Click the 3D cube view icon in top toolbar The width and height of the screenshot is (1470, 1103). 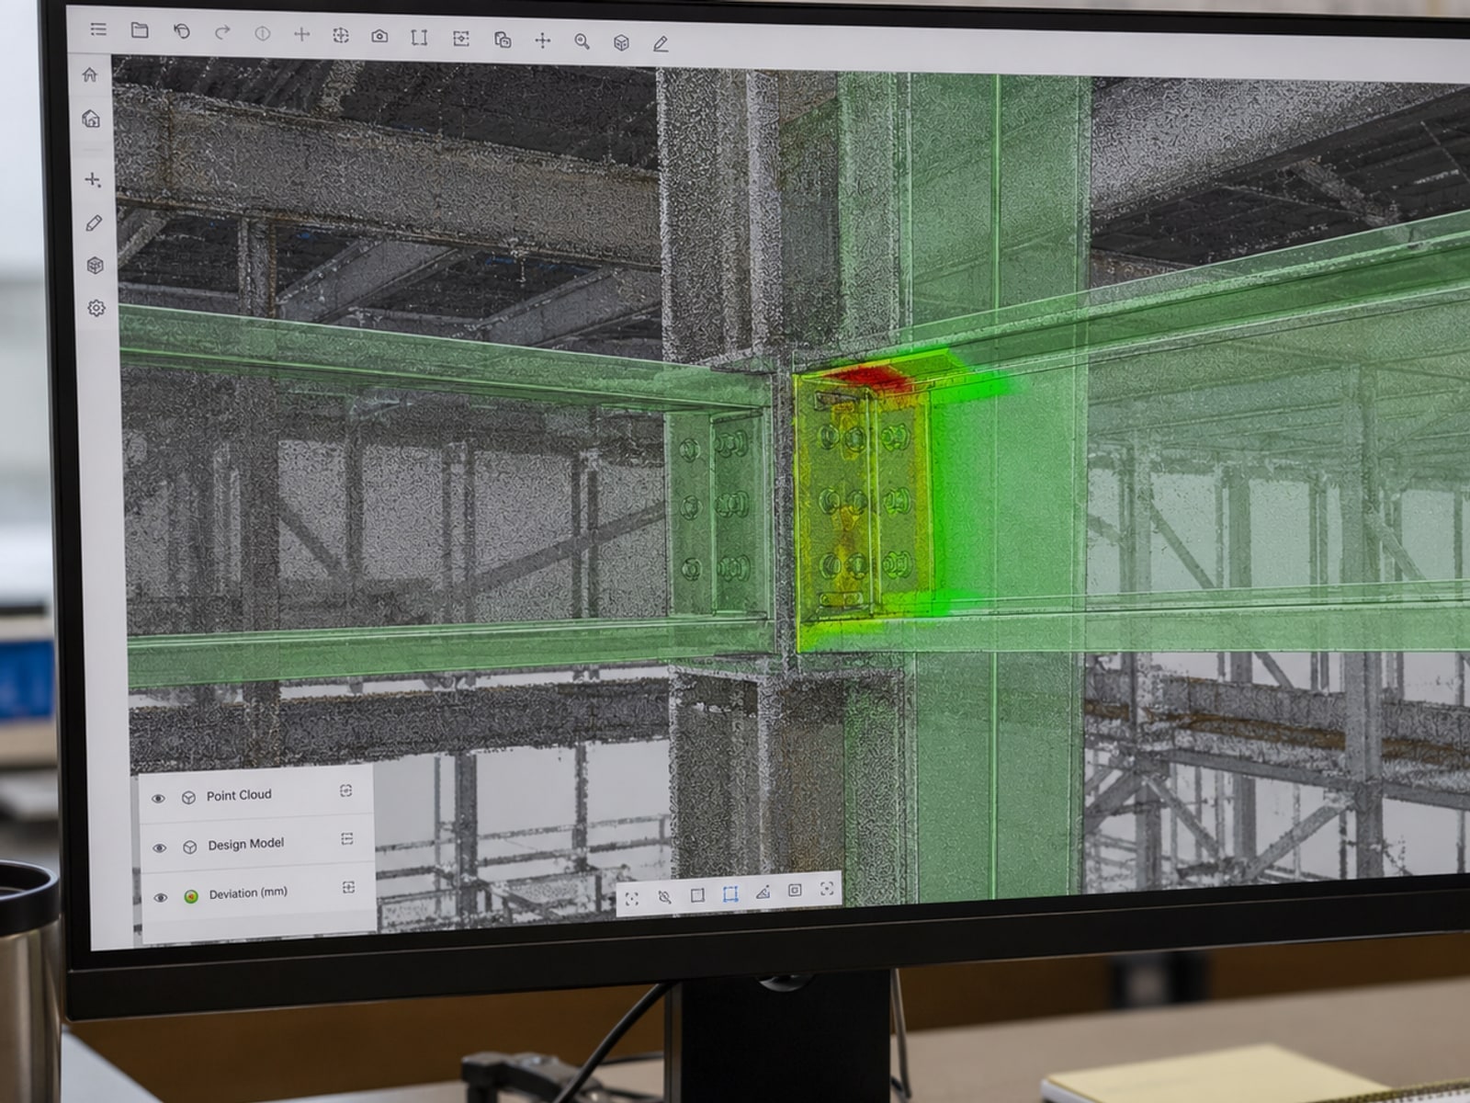[x=621, y=42]
